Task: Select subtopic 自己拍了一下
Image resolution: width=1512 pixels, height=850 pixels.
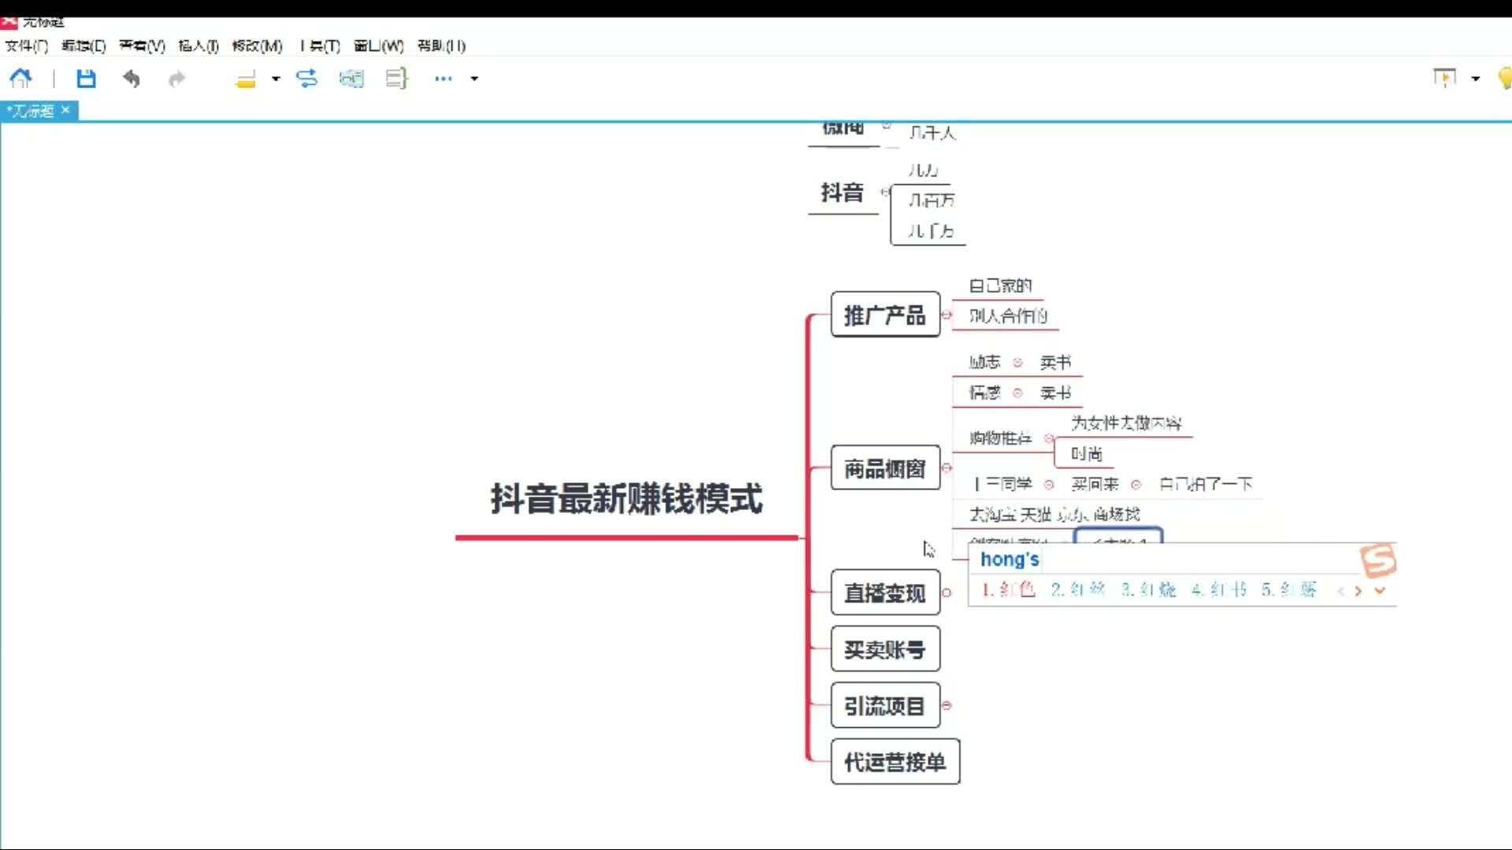Action: coord(1206,484)
